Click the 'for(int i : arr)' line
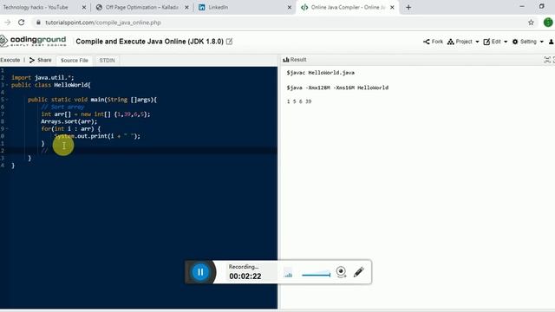 pos(71,128)
